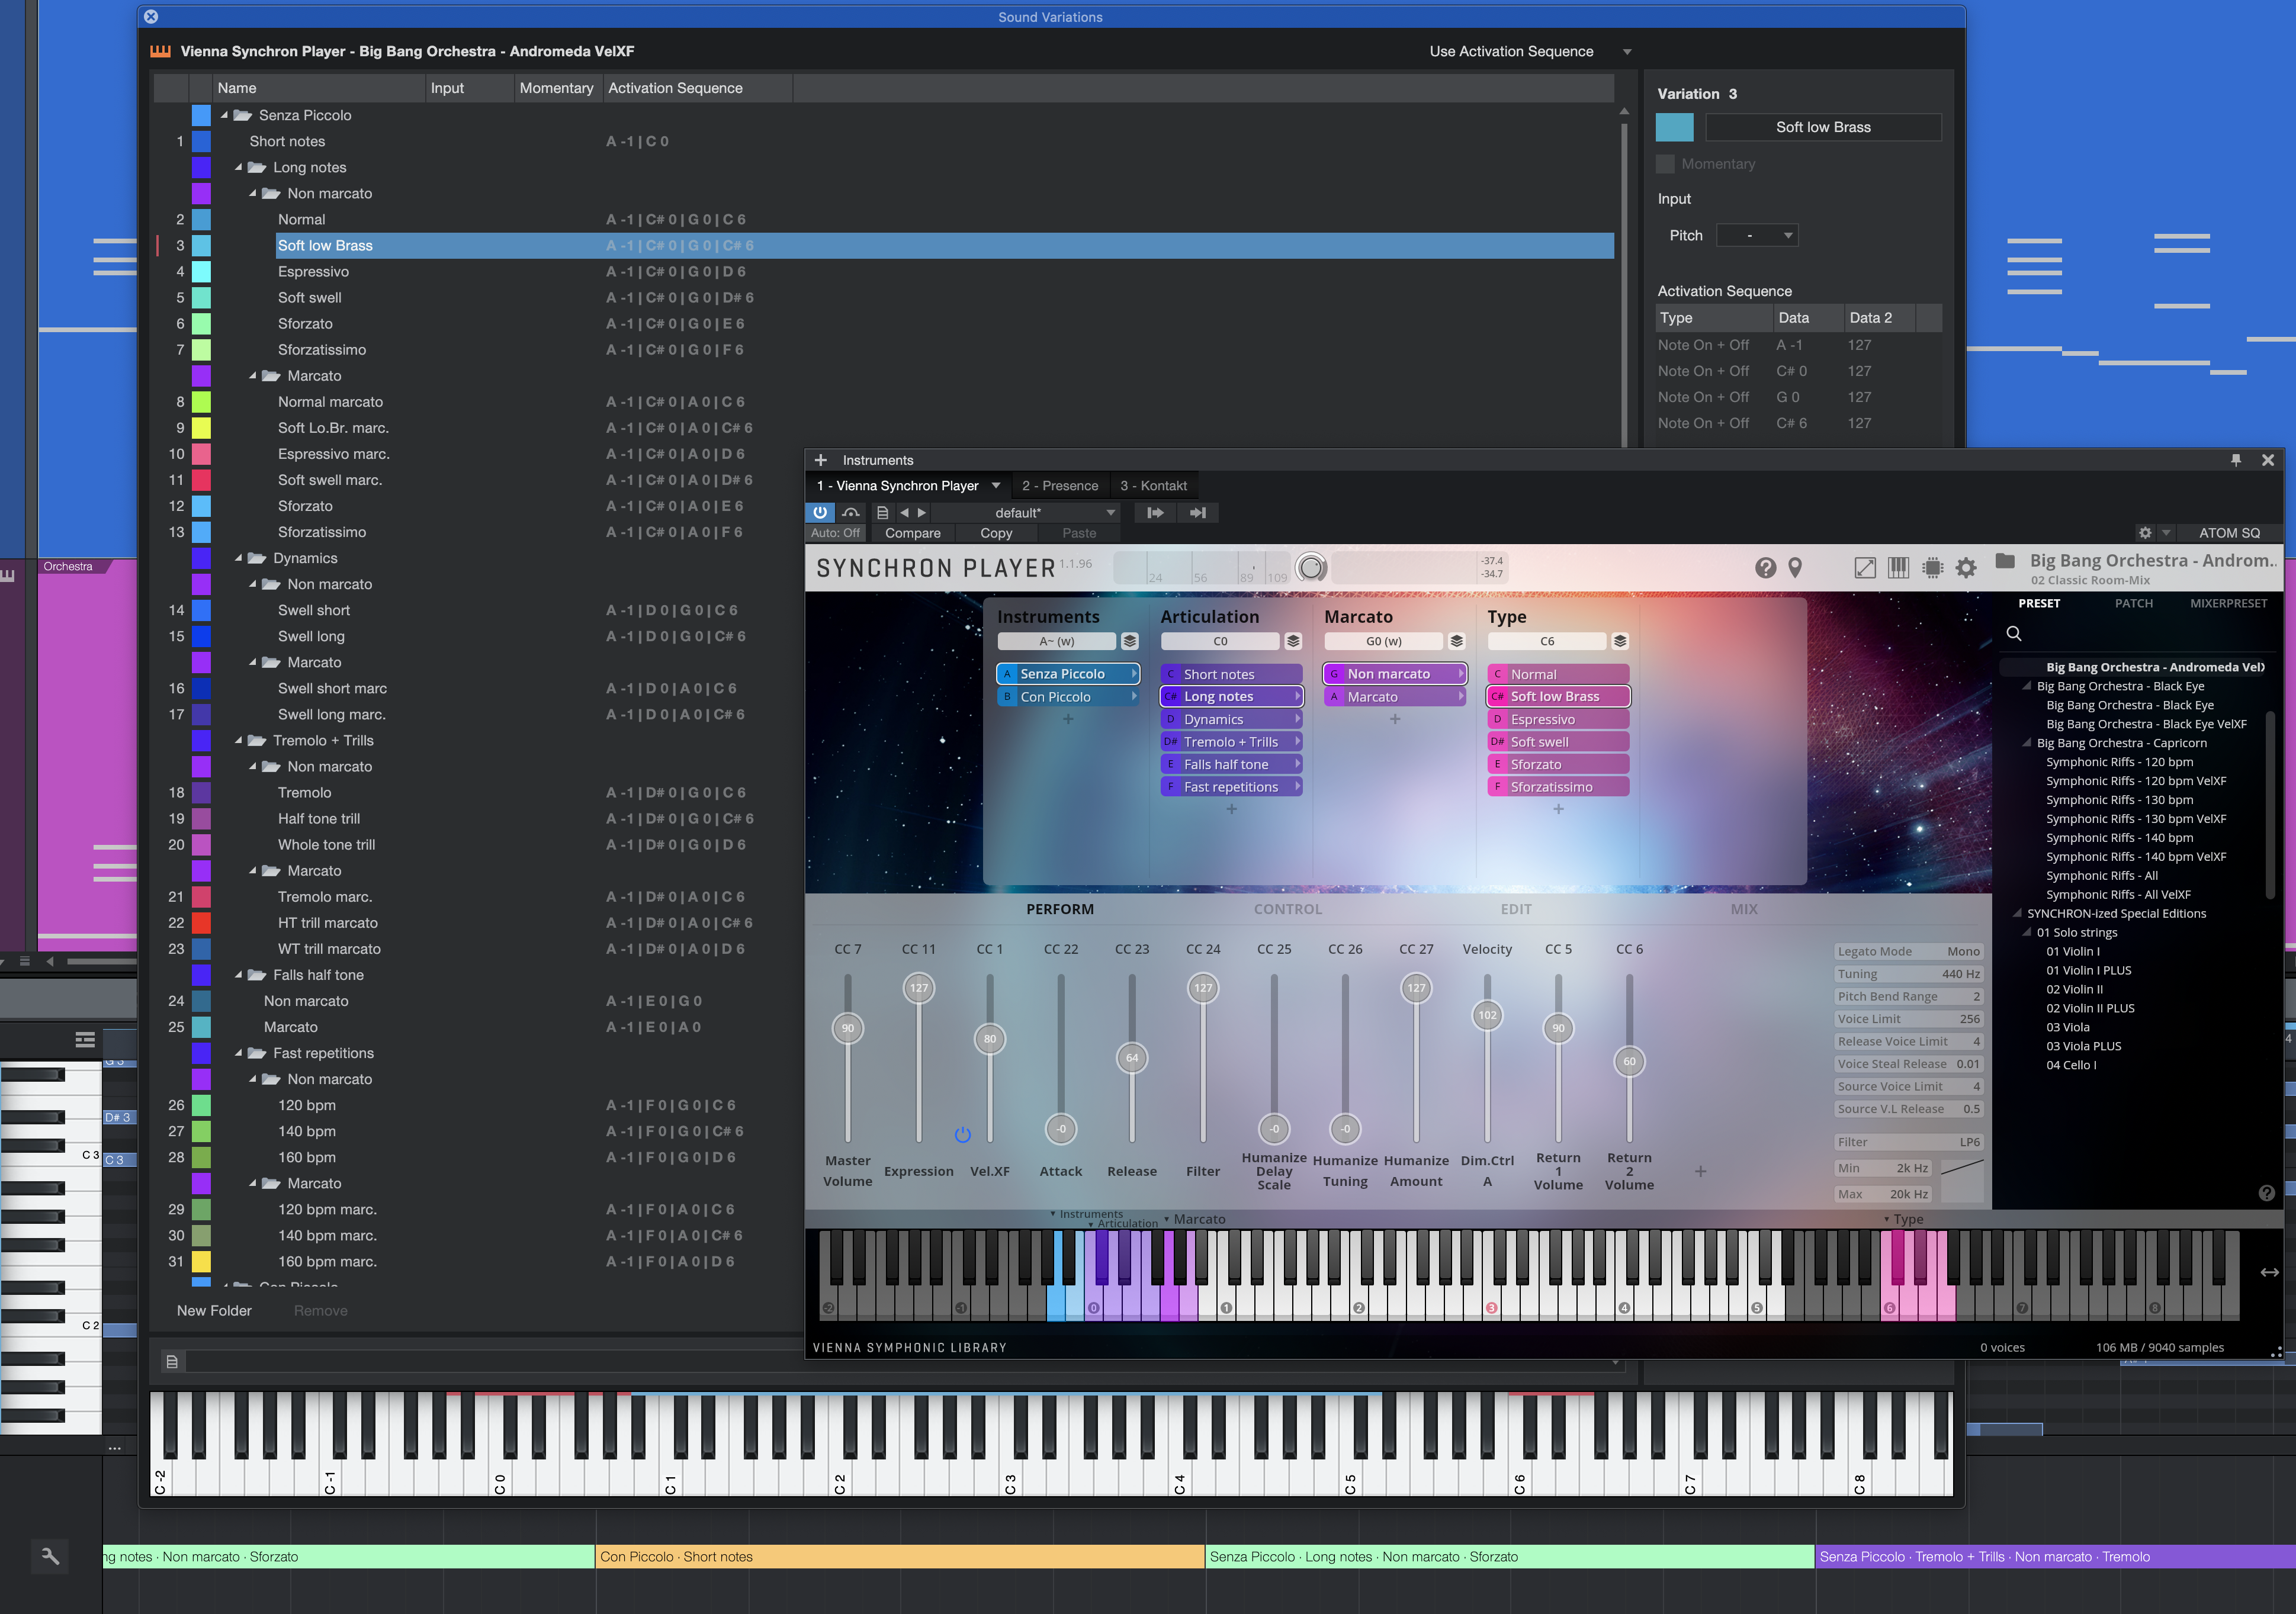Open Synchron Player settings gear
The height and width of the screenshot is (1614, 2296).
(1966, 568)
